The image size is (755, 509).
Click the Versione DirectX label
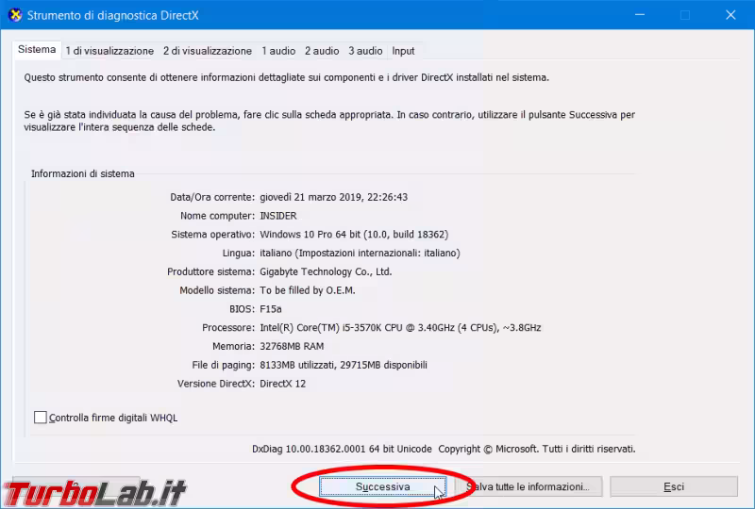coord(216,384)
